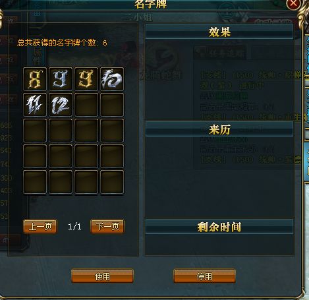Click the last empty slot in bottom row
309x300 pixels.
[112, 182]
